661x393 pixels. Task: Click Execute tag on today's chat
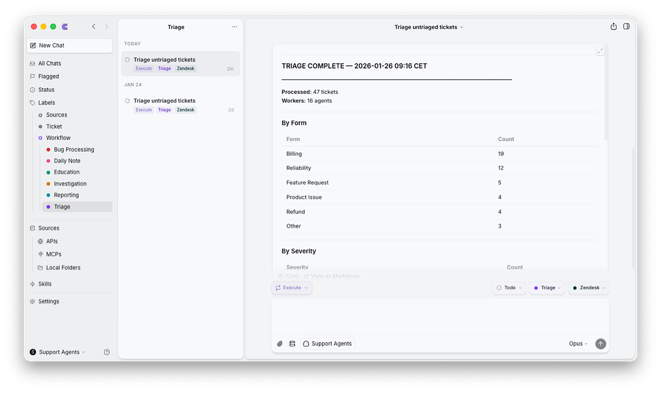click(x=144, y=69)
